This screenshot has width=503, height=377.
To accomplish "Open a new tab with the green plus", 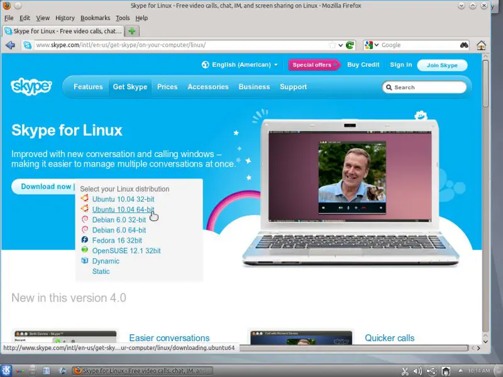I will pyautogui.click(x=132, y=31).
